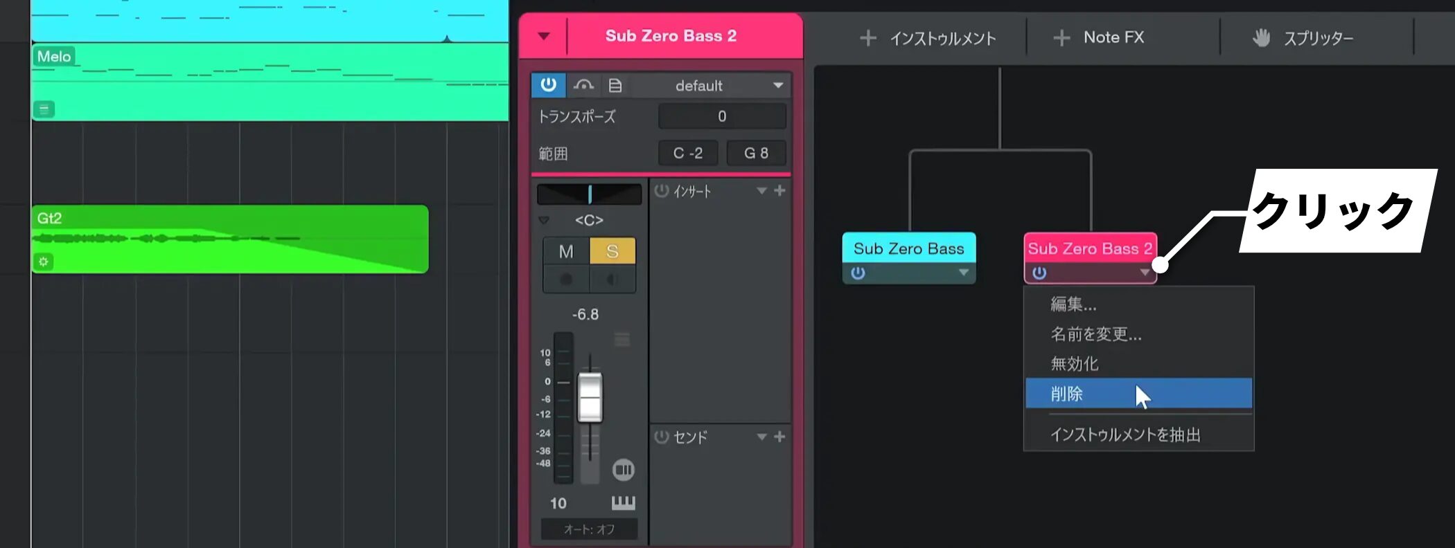Toggle power on the Sub Zero Bass node

click(858, 273)
